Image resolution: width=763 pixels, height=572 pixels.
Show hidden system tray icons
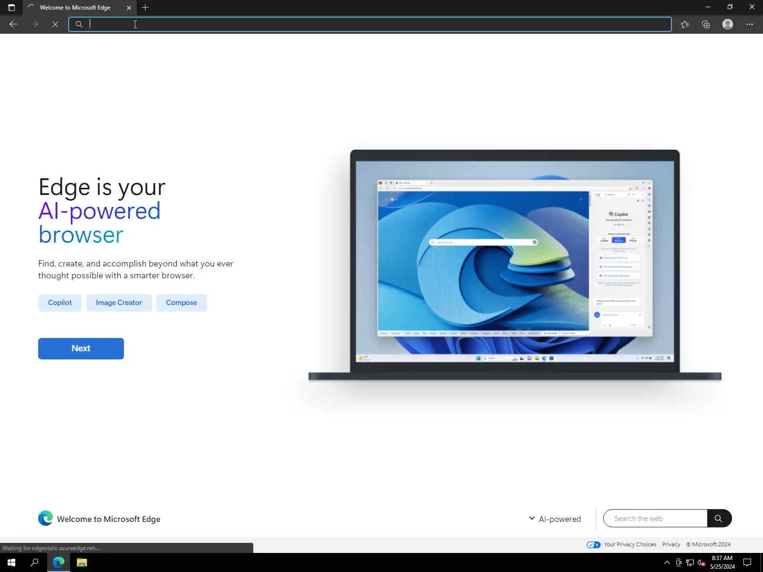tap(667, 562)
